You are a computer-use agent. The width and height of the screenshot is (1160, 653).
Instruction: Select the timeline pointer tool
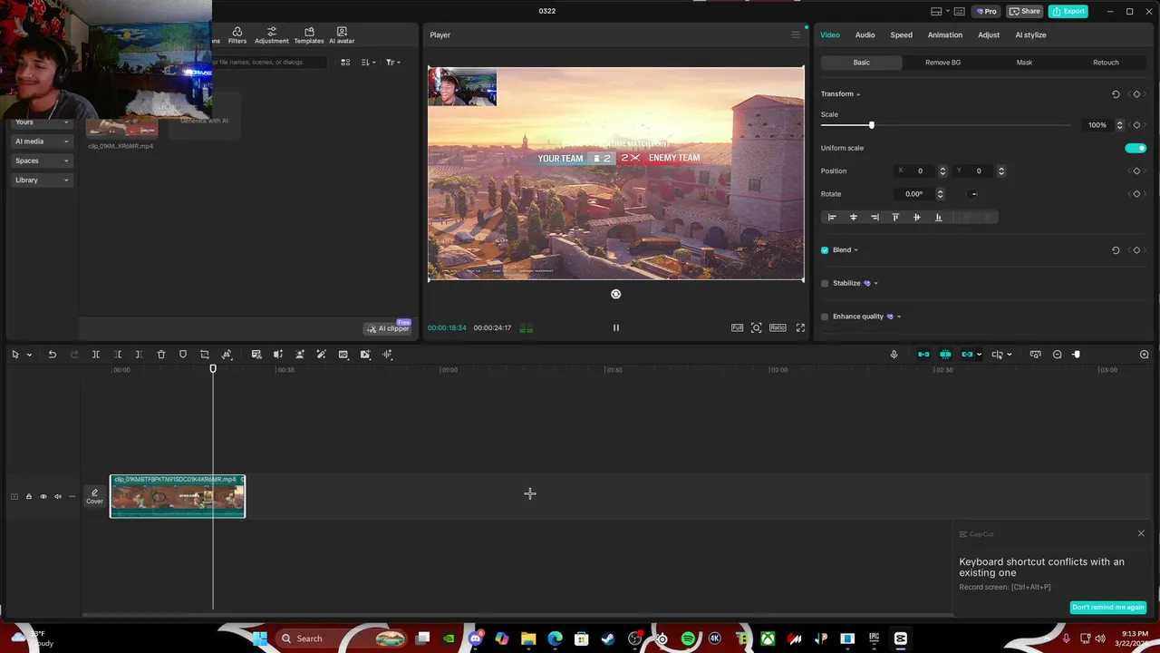click(15, 355)
